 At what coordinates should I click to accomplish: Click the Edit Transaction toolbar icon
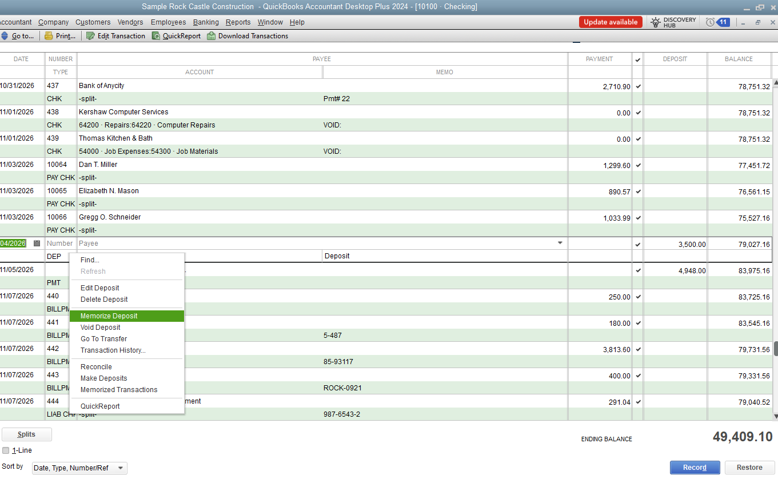click(91, 36)
